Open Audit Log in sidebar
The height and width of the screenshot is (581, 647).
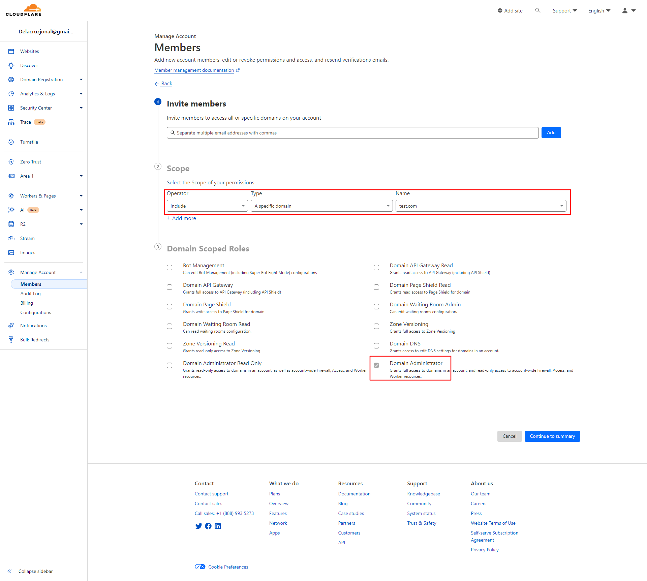pos(30,294)
